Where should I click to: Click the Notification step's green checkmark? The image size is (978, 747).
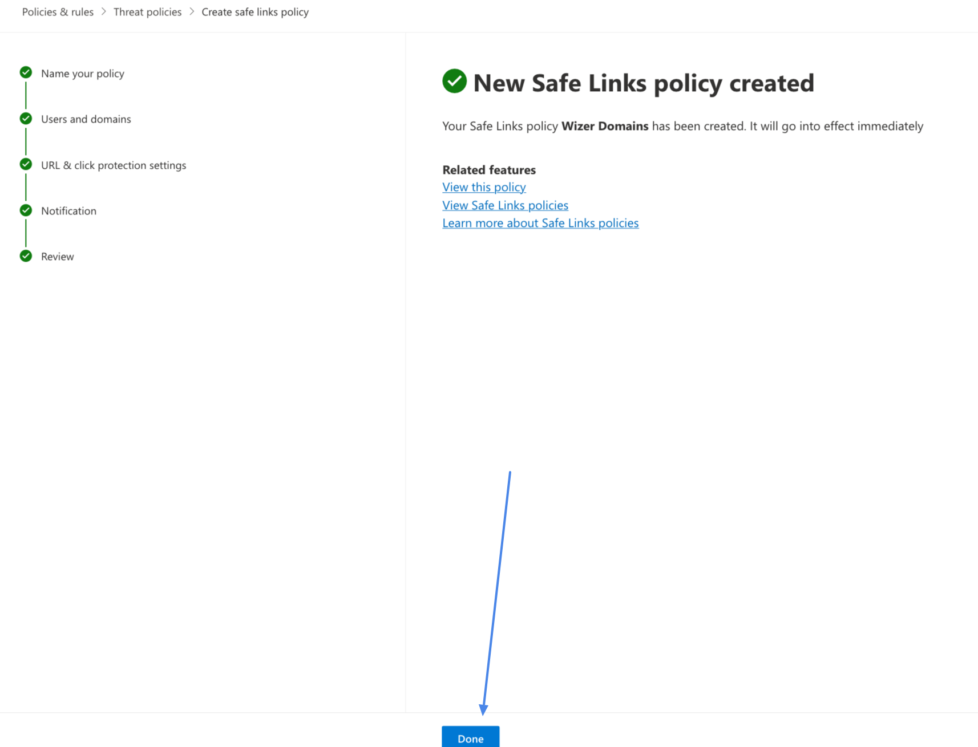coord(26,210)
